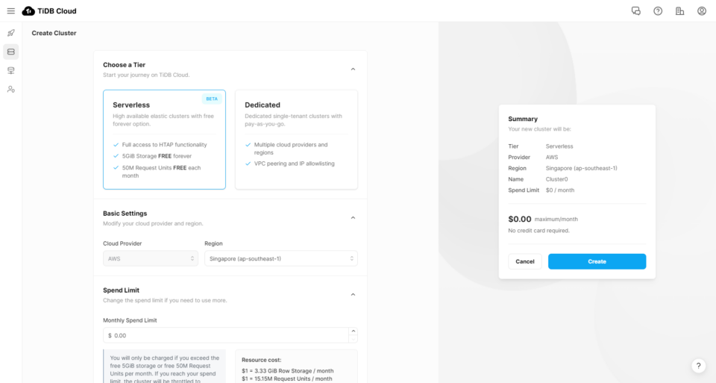Image resolution: width=716 pixels, height=383 pixels.
Task: Open the user management sidebar icon
Action: [x=10, y=89]
